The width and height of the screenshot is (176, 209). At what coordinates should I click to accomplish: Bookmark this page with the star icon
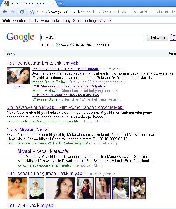(x=32, y=12)
